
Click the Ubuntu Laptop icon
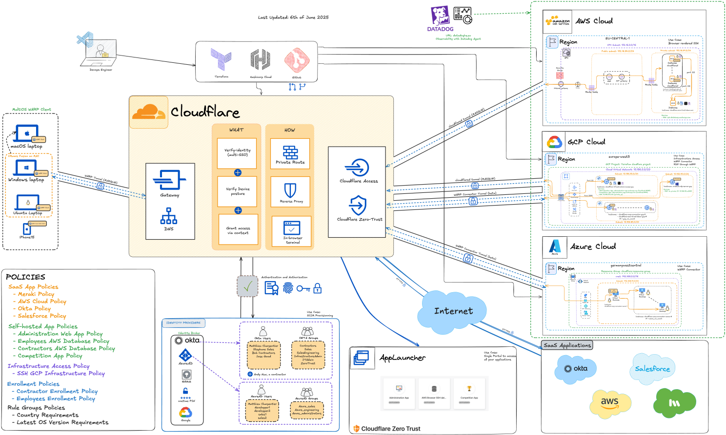[x=28, y=202]
